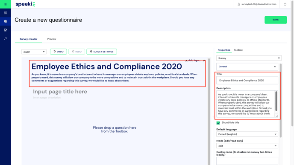Image resolution: width=294 pixels, height=165 pixels.
Task: Redo the last undone change
Action: click(76, 52)
